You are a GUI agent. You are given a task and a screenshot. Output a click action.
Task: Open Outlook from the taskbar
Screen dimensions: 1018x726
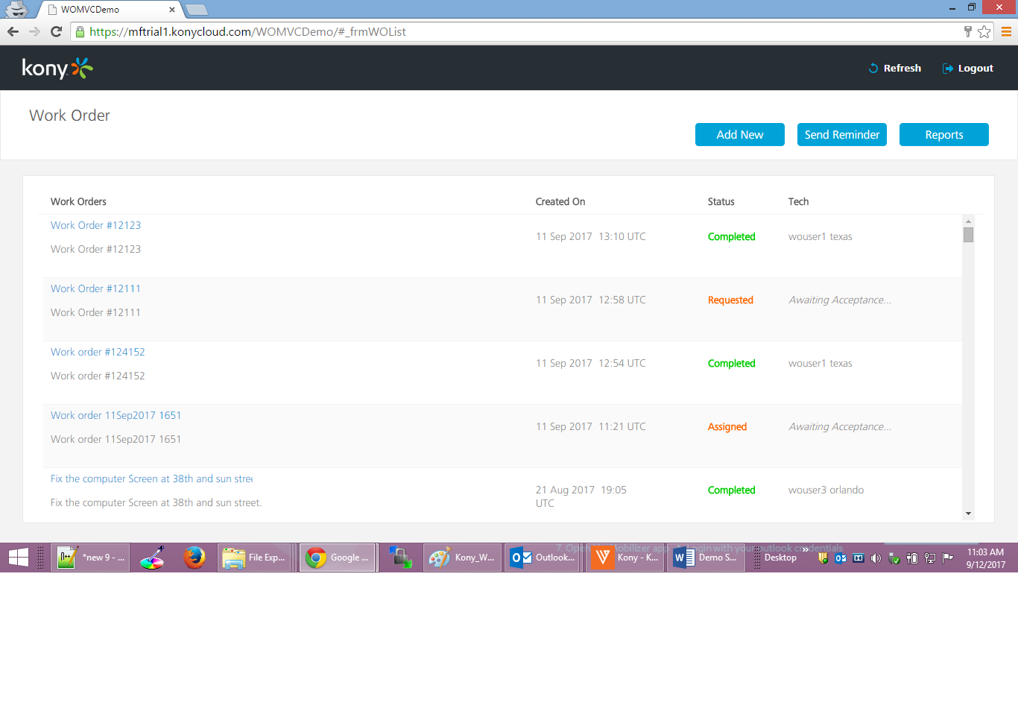(x=542, y=557)
